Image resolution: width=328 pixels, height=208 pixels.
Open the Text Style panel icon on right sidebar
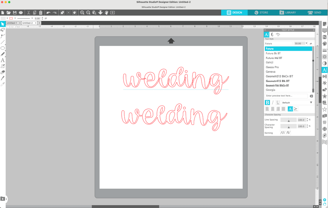[x=324, y=70]
